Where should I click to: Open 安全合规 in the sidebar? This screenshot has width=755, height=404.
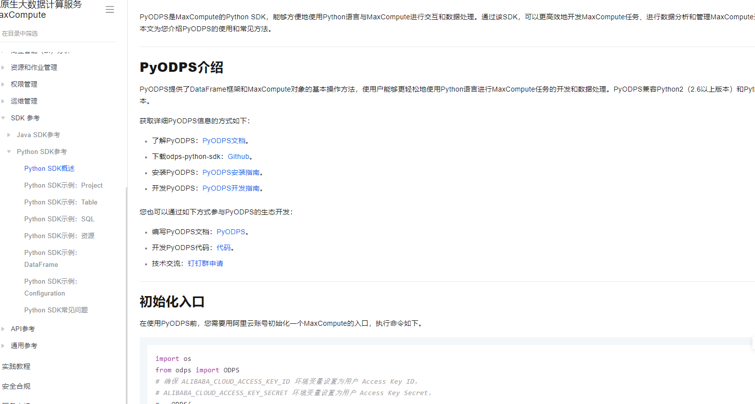(16, 386)
